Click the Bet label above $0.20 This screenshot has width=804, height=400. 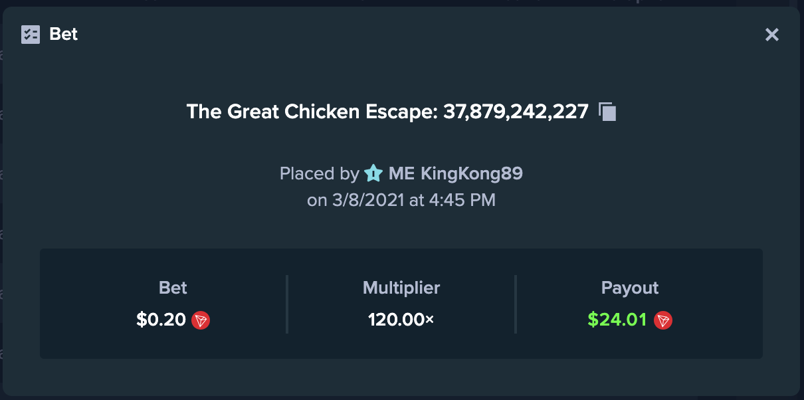[x=173, y=288]
